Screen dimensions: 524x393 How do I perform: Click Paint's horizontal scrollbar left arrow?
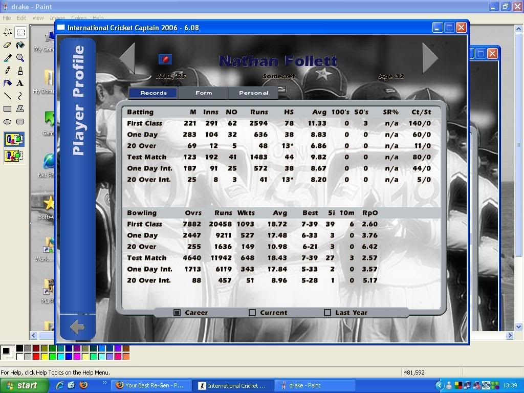34,335
